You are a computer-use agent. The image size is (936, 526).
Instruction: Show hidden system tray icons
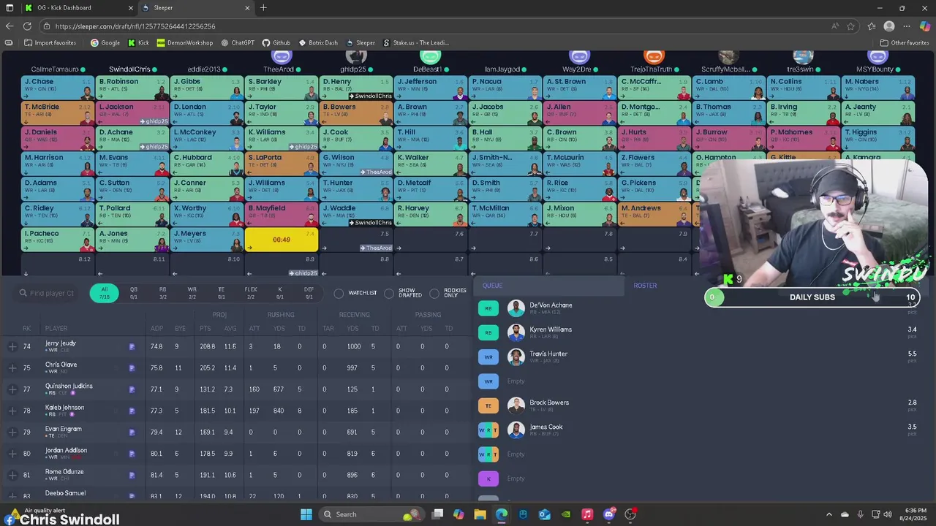[829, 514]
